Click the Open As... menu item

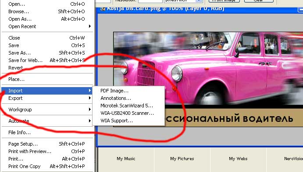point(47,19)
